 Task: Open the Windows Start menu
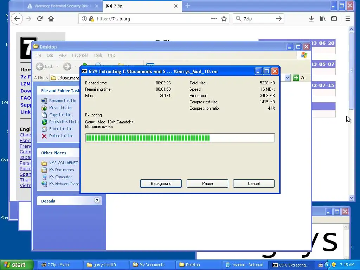pyautogui.click(x=16, y=265)
